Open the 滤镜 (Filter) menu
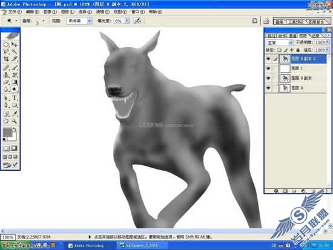 click(x=102, y=12)
